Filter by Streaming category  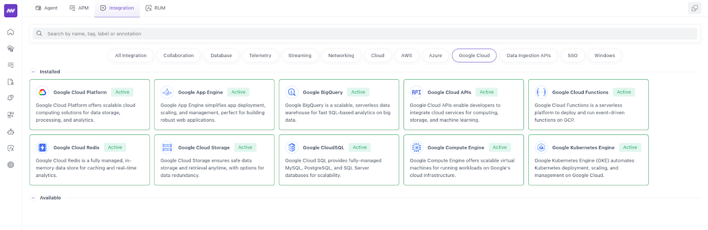click(x=300, y=56)
